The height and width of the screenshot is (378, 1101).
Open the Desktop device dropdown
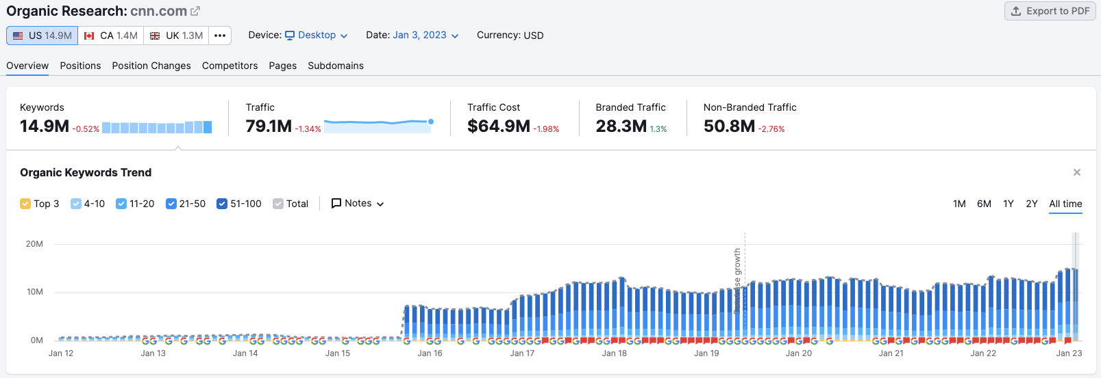(317, 36)
